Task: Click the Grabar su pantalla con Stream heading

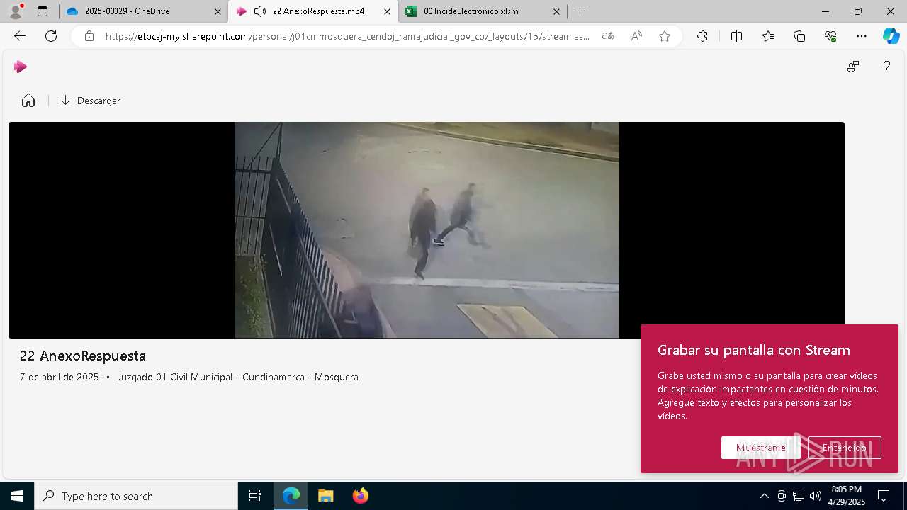Action: (754, 350)
